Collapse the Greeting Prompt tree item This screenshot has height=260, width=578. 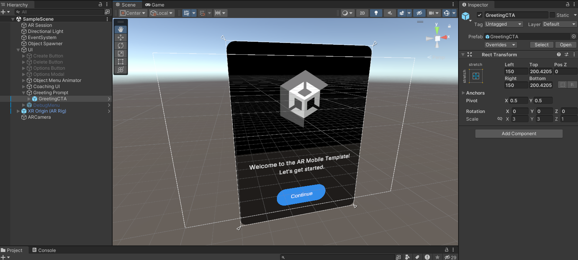[x=24, y=93]
